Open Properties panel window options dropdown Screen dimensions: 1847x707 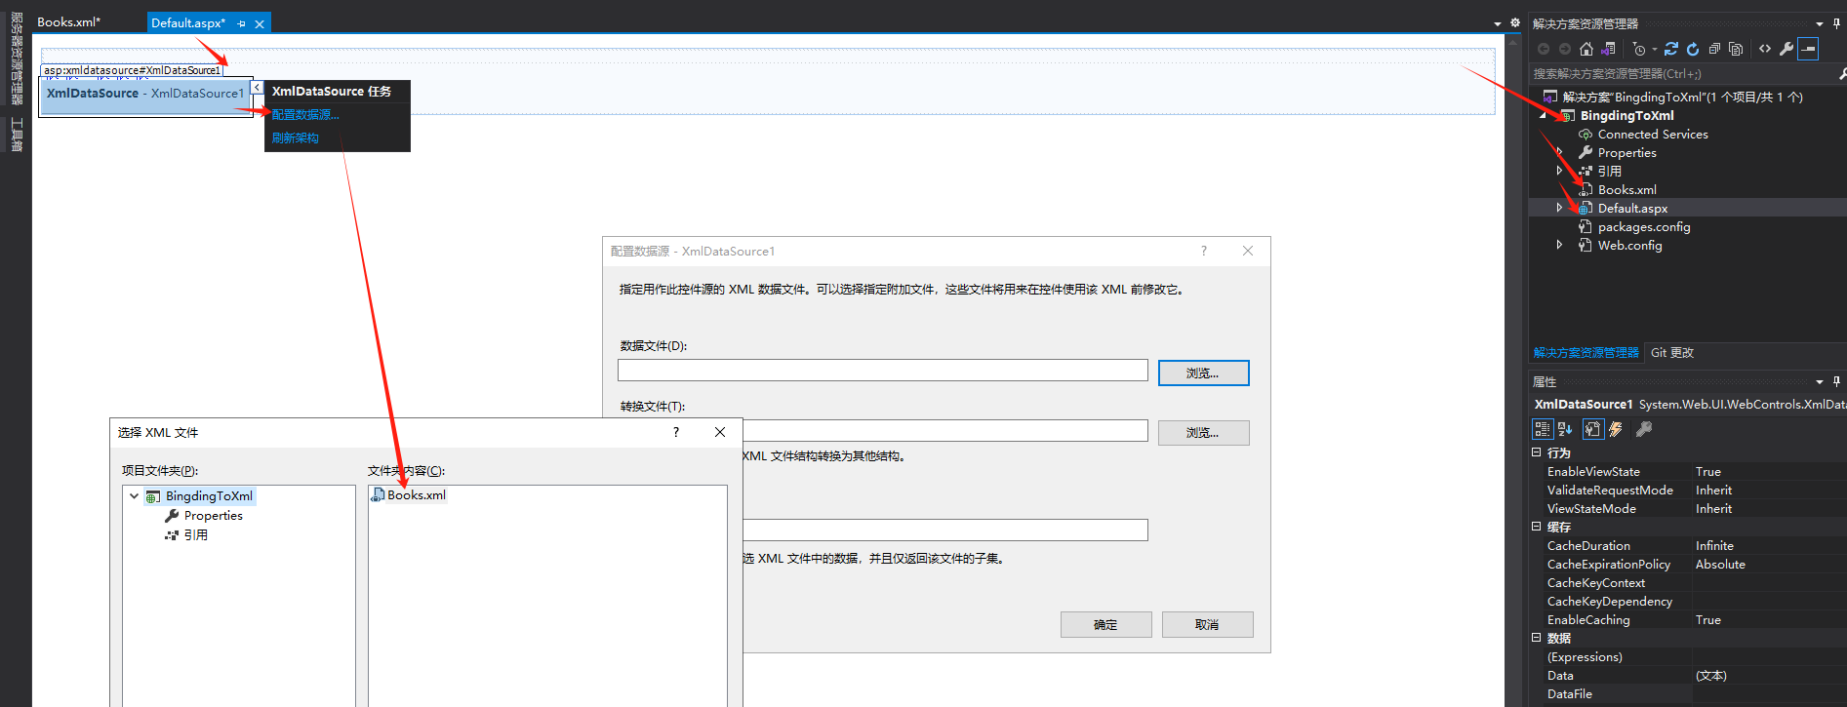click(x=1820, y=381)
